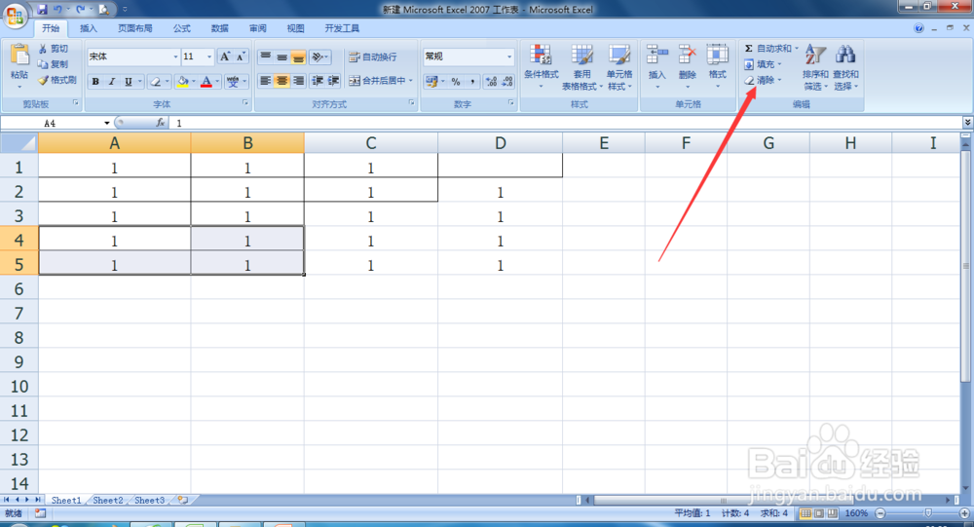The height and width of the screenshot is (527, 974).
Task: Decrease font size with the small A icon
Action: click(x=241, y=56)
